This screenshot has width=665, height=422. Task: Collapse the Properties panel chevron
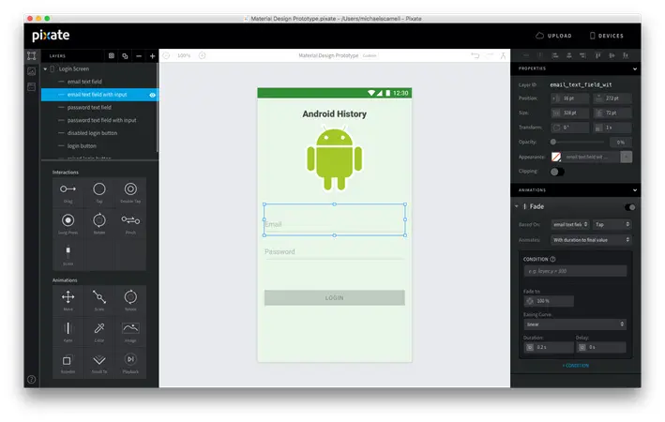[634, 68]
